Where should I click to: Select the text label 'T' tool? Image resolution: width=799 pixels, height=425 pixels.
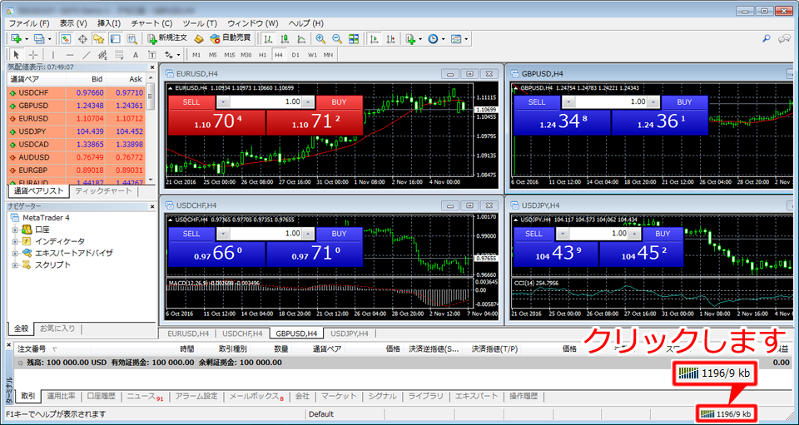pos(151,54)
